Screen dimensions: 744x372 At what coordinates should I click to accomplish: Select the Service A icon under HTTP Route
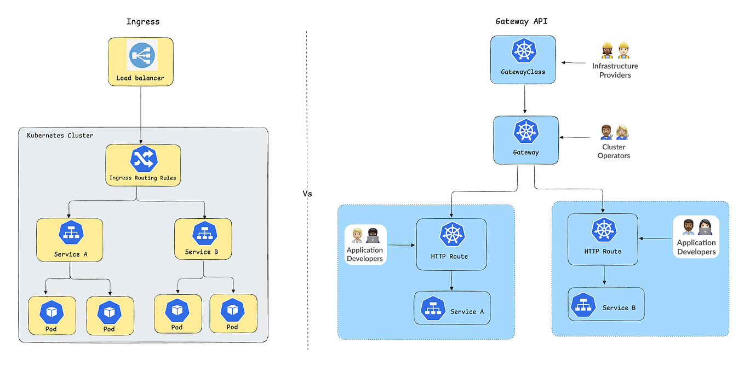click(x=433, y=307)
